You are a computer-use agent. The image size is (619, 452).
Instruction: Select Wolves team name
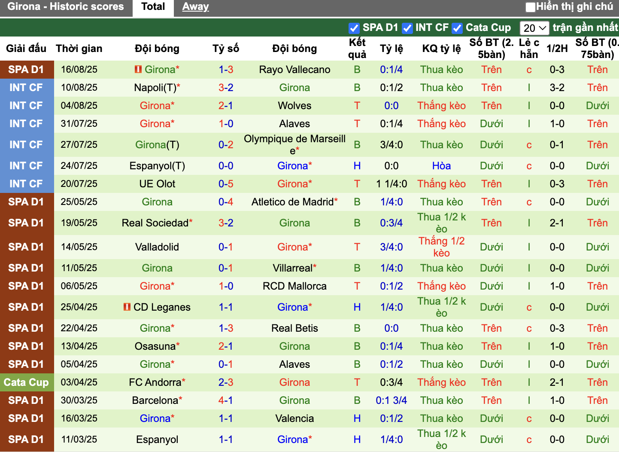[x=294, y=106]
